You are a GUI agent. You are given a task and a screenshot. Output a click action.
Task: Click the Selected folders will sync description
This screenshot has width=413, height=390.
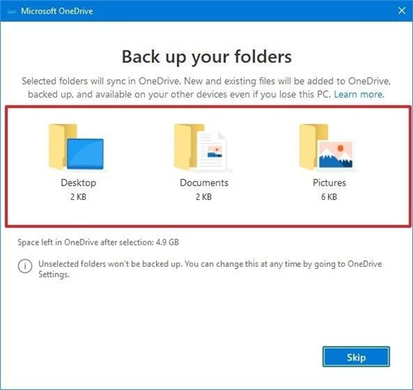pyautogui.click(x=206, y=88)
